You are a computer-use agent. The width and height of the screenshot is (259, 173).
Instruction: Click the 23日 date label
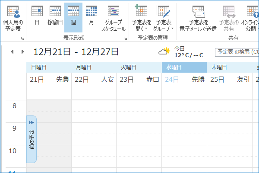[126, 80]
